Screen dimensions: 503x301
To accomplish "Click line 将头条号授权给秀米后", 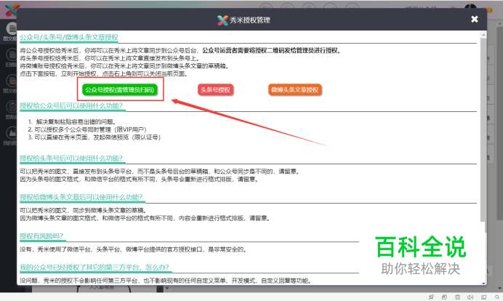I will point(110,58).
